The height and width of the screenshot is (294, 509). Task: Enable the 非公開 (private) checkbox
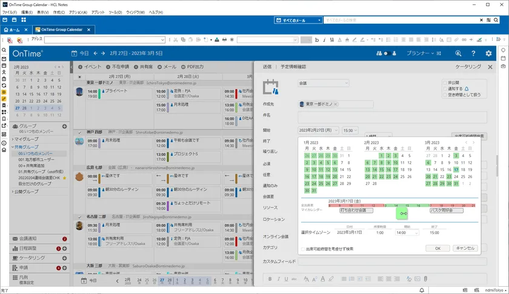point(445,82)
